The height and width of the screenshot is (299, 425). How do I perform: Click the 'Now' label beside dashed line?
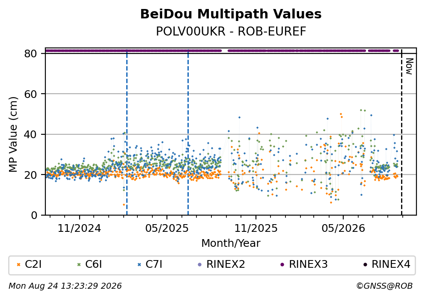point(409,66)
